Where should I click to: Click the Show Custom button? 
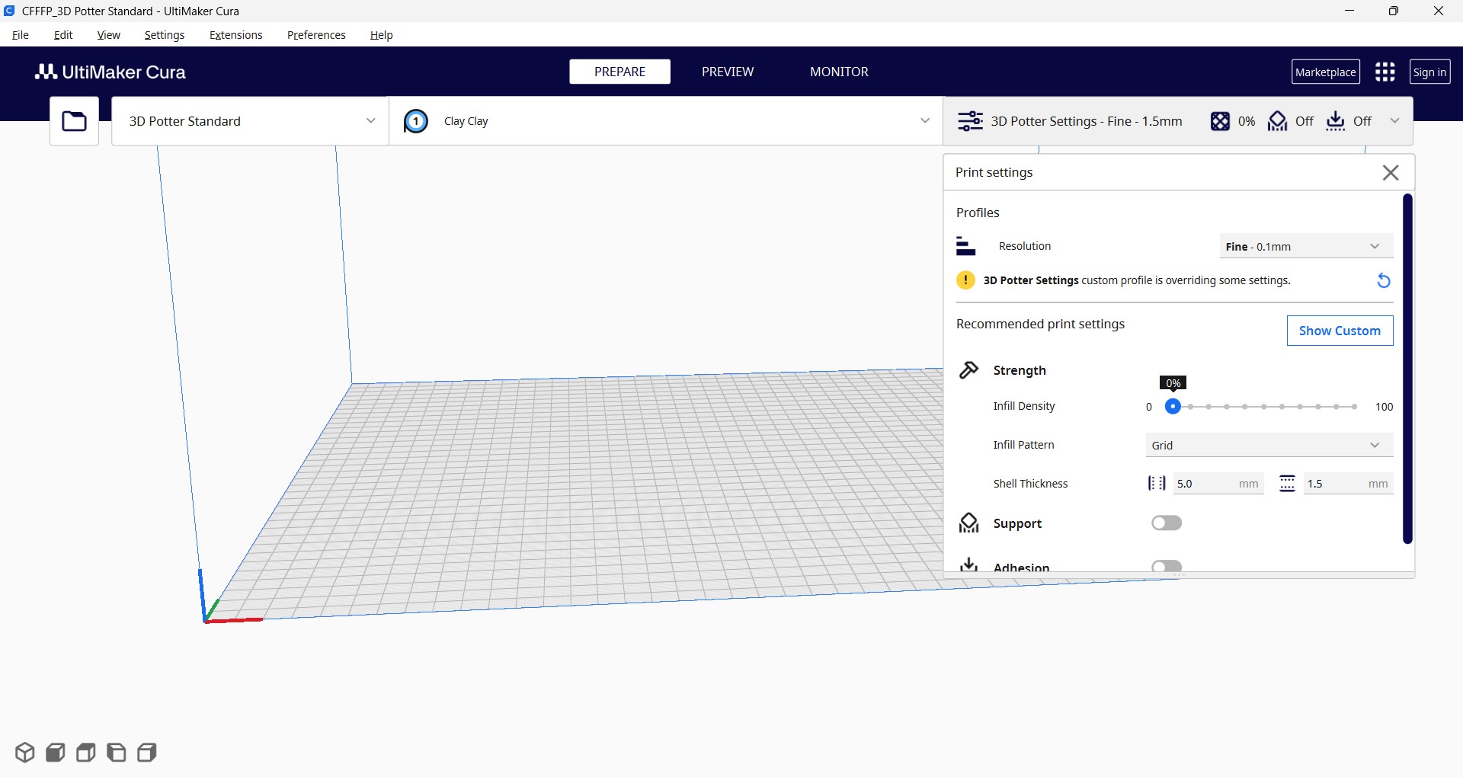pyautogui.click(x=1340, y=331)
